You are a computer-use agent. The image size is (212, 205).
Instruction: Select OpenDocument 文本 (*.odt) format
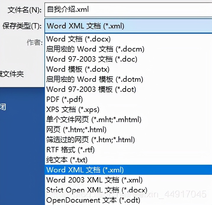tap(129, 200)
